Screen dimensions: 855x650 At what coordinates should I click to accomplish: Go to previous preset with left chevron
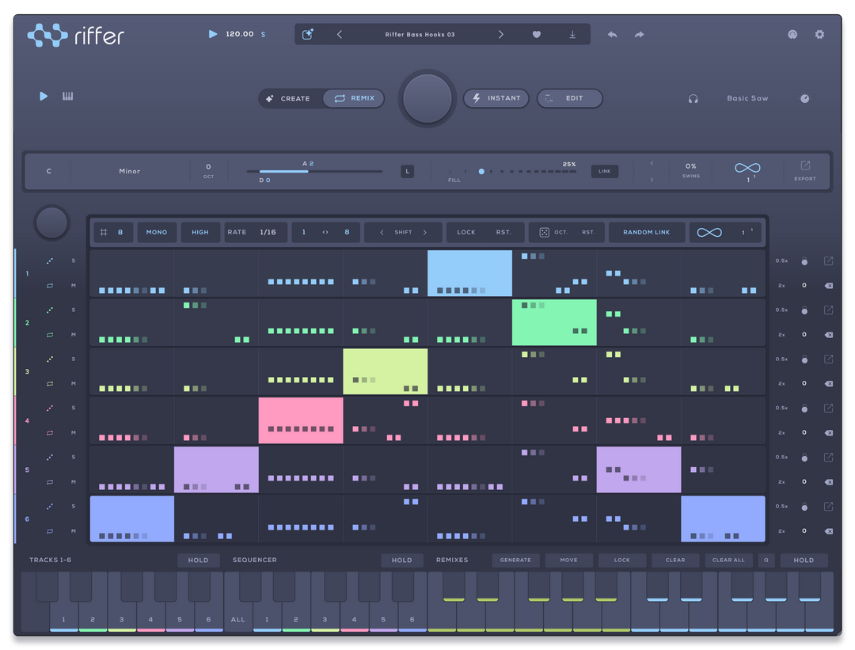pos(339,34)
